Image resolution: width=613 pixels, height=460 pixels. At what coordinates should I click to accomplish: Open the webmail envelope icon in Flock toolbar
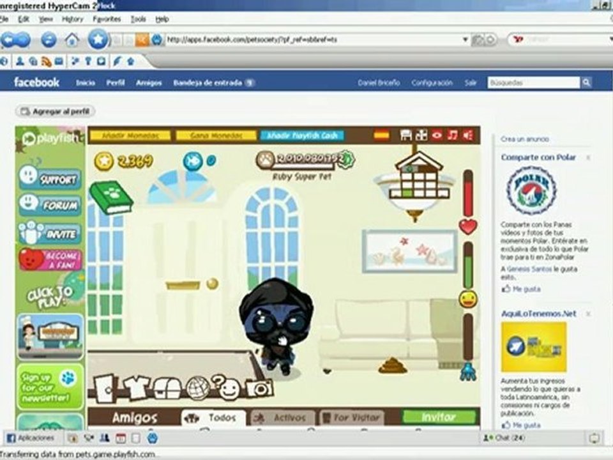point(59,61)
